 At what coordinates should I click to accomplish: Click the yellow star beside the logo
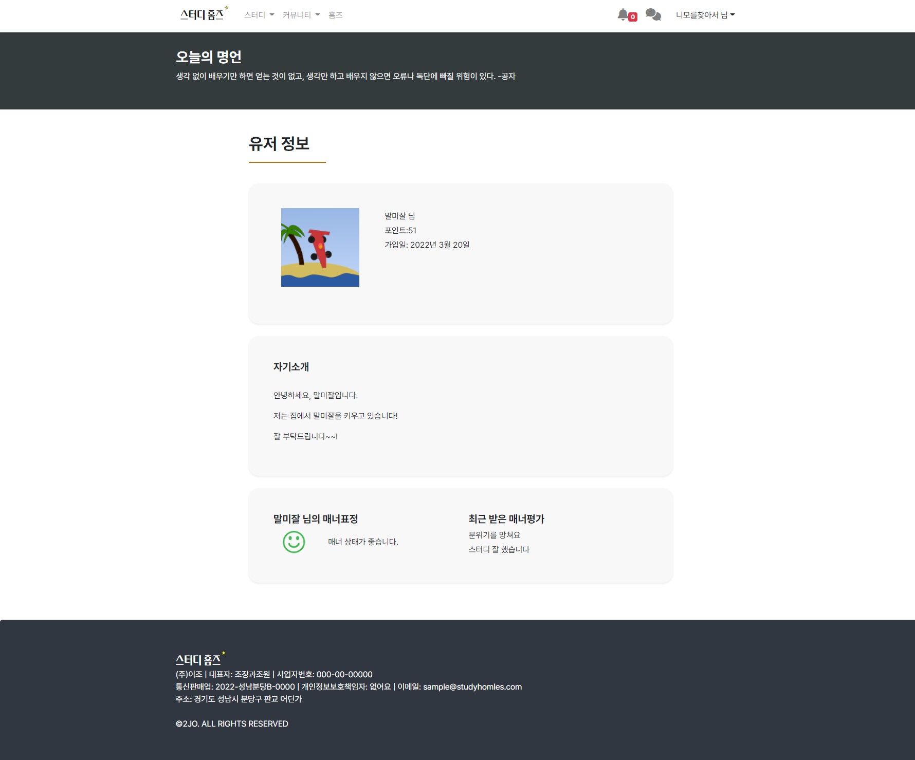coord(226,7)
